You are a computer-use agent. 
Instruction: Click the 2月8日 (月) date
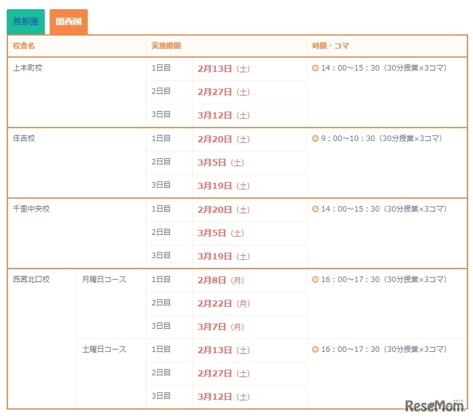click(x=220, y=280)
